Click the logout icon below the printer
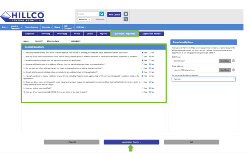This screenshot has height=153, width=247. pyautogui.click(x=126, y=19)
